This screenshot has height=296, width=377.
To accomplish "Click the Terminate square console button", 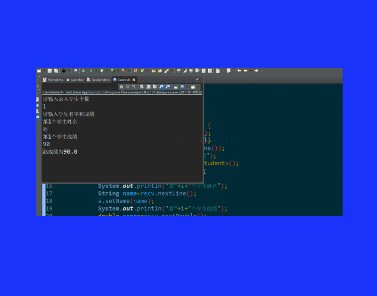I will [x=122, y=87].
